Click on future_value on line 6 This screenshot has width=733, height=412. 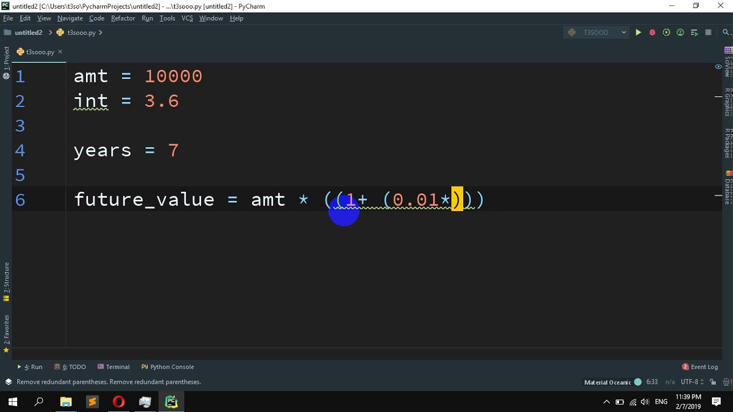(x=144, y=200)
